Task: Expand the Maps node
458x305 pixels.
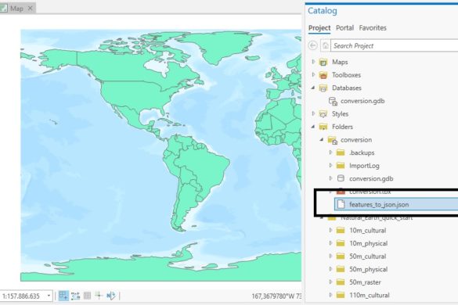Action: coord(313,62)
